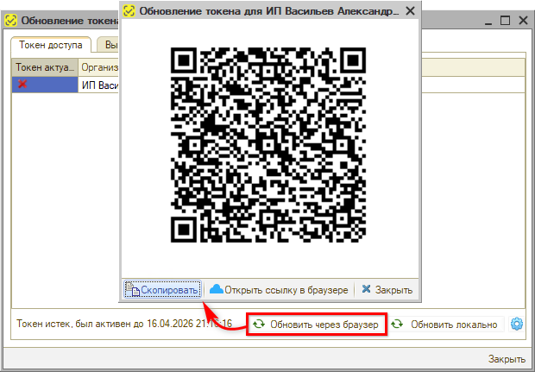The image size is (535, 372).
Task: Click on the QR code image
Action: click(x=270, y=145)
